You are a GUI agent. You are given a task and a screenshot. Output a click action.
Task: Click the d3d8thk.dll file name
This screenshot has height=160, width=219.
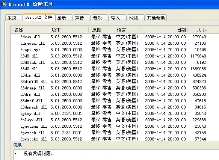pos(33,62)
